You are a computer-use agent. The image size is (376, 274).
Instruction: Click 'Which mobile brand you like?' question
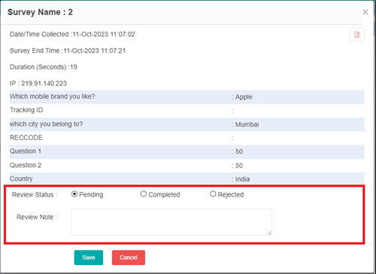tap(53, 96)
